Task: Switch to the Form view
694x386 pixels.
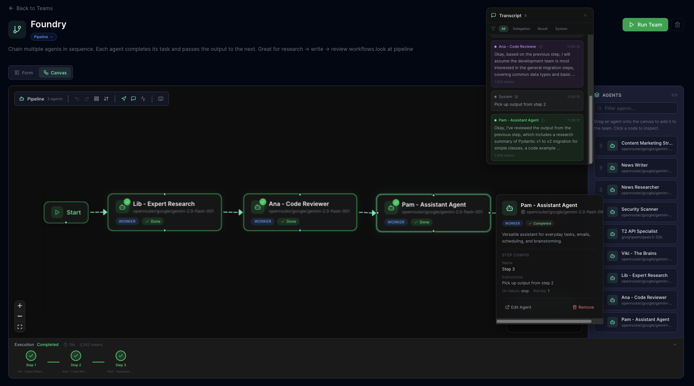Action: [x=24, y=72]
